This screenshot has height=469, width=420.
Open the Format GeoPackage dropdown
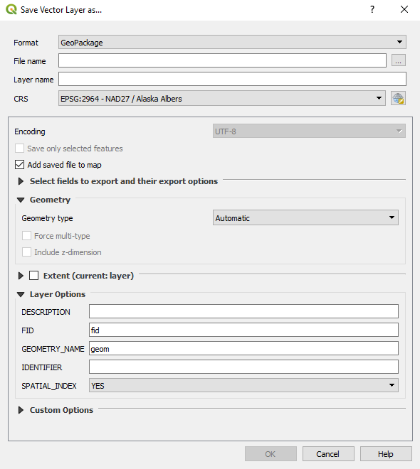pos(232,43)
